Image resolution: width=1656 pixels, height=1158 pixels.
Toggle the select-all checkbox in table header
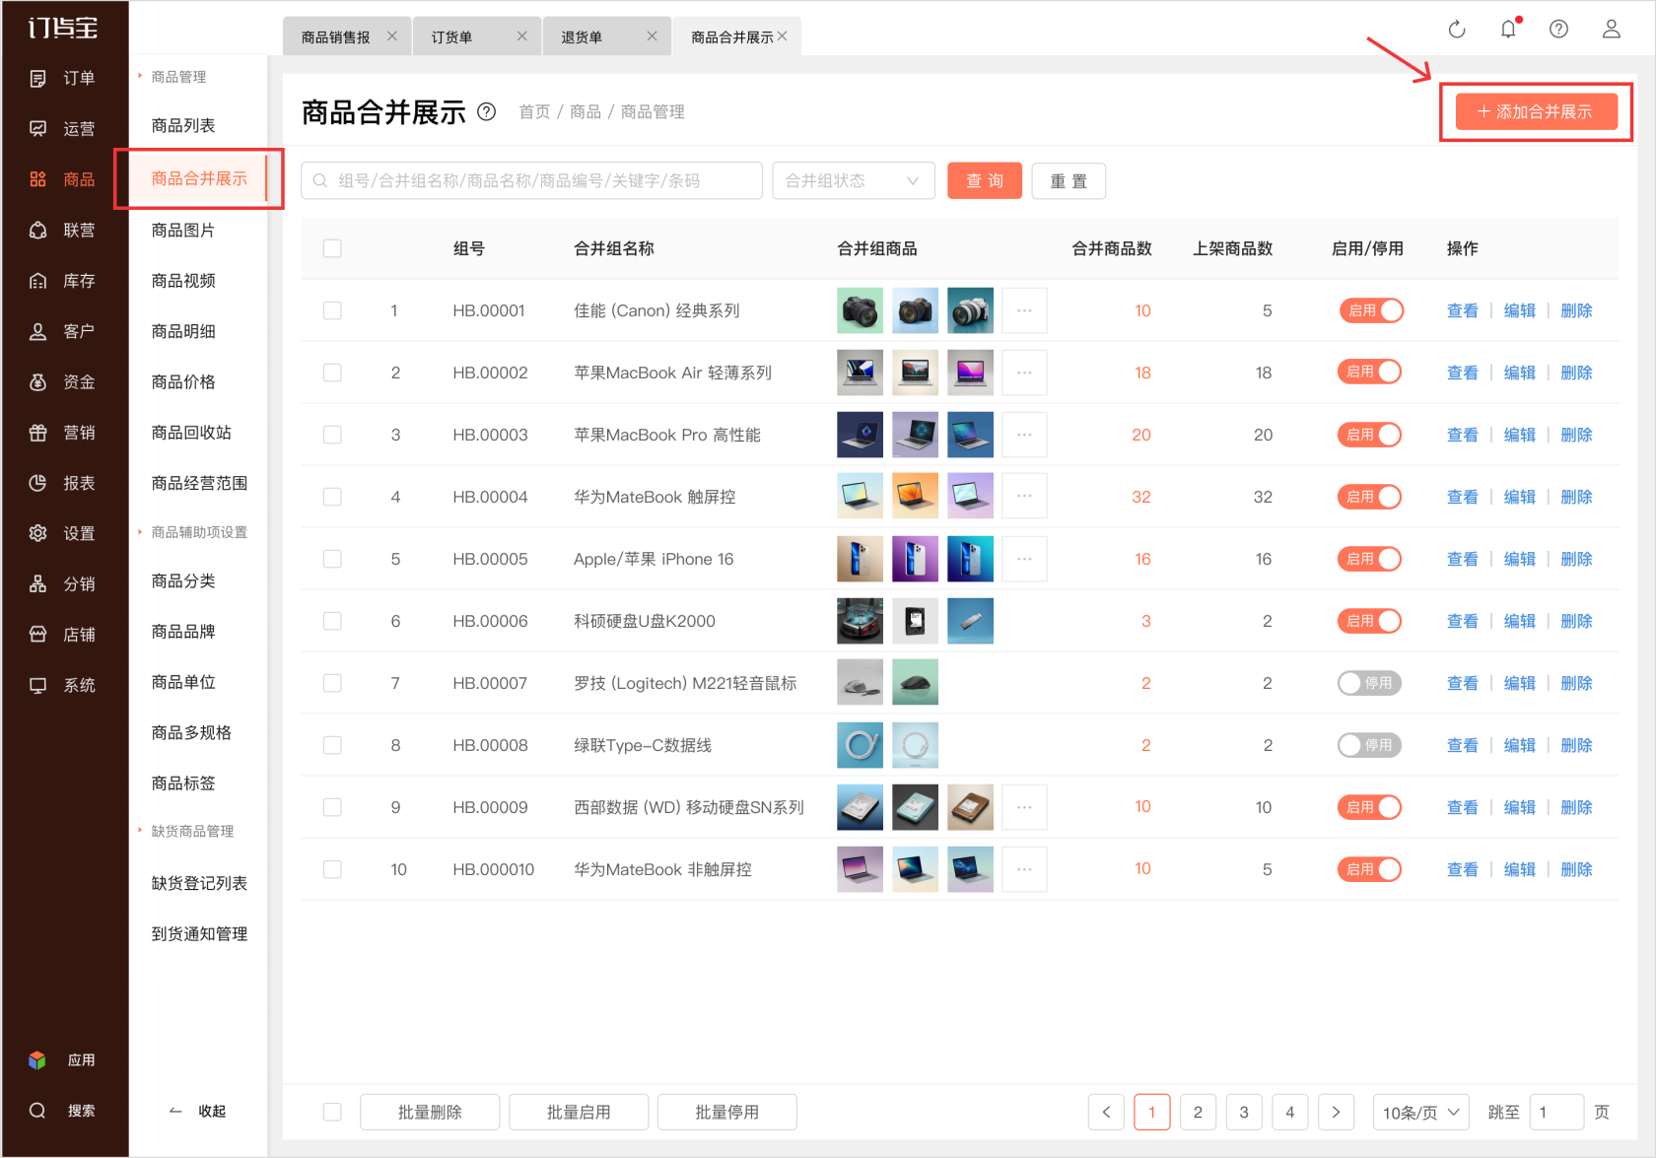pos(332,248)
